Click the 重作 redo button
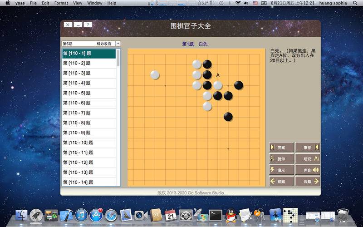The width and height of the screenshot is (363, 227). point(308,147)
